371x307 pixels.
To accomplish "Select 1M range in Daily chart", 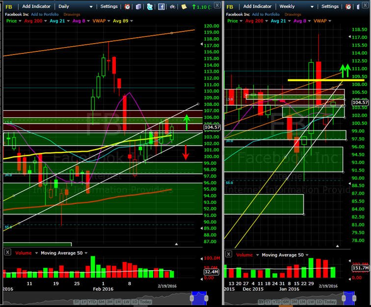I will click(x=118, y=302).
